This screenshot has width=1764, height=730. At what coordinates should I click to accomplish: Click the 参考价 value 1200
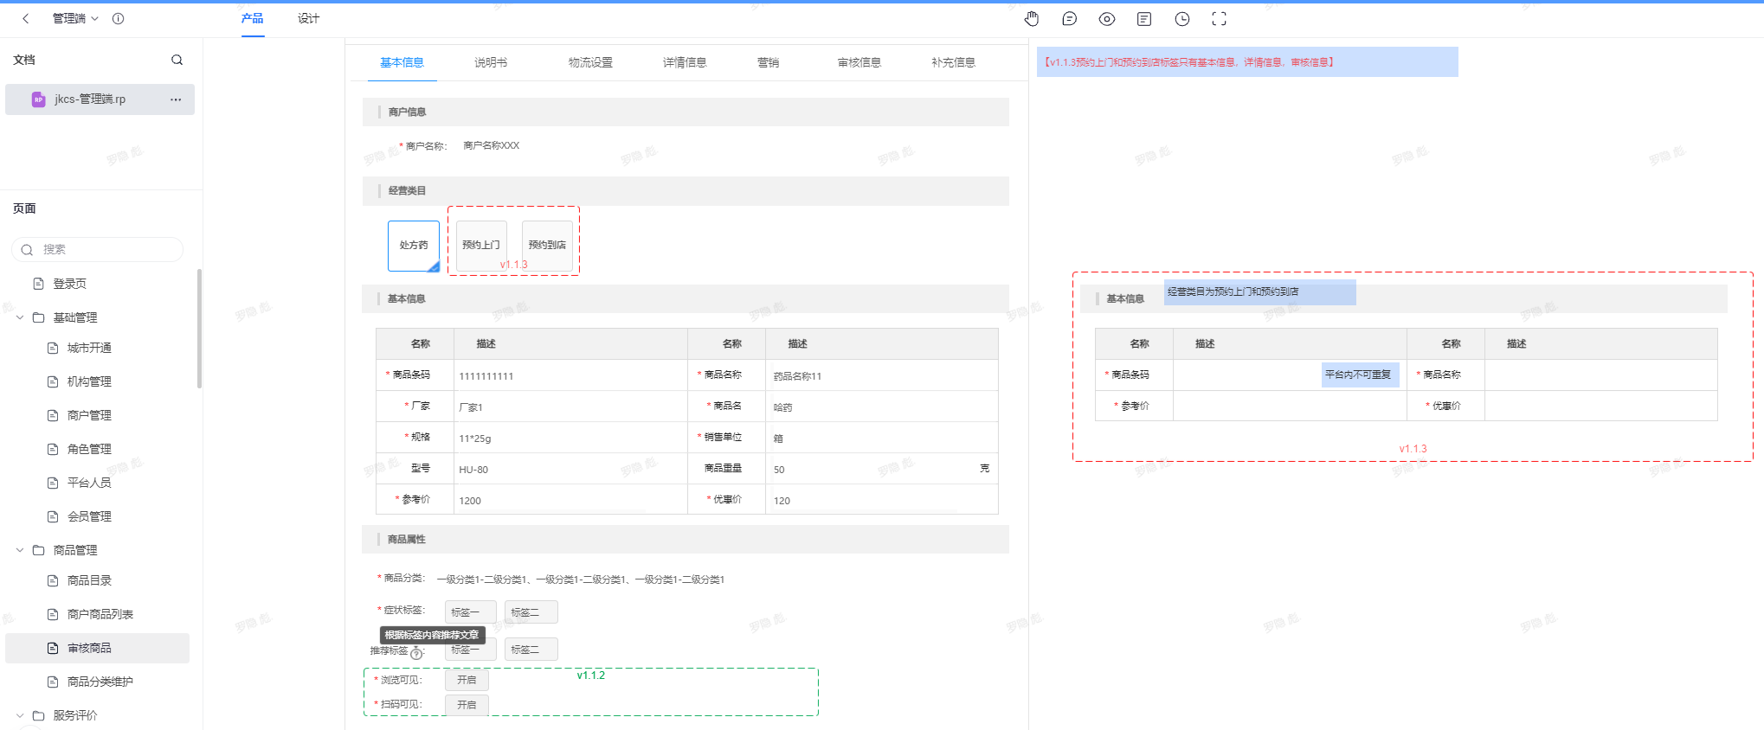(470, 501)
